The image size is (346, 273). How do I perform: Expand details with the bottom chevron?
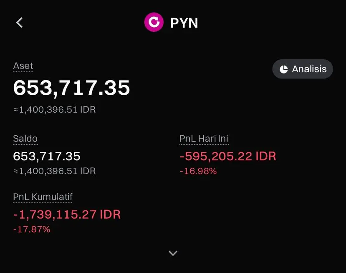point(173,253)
